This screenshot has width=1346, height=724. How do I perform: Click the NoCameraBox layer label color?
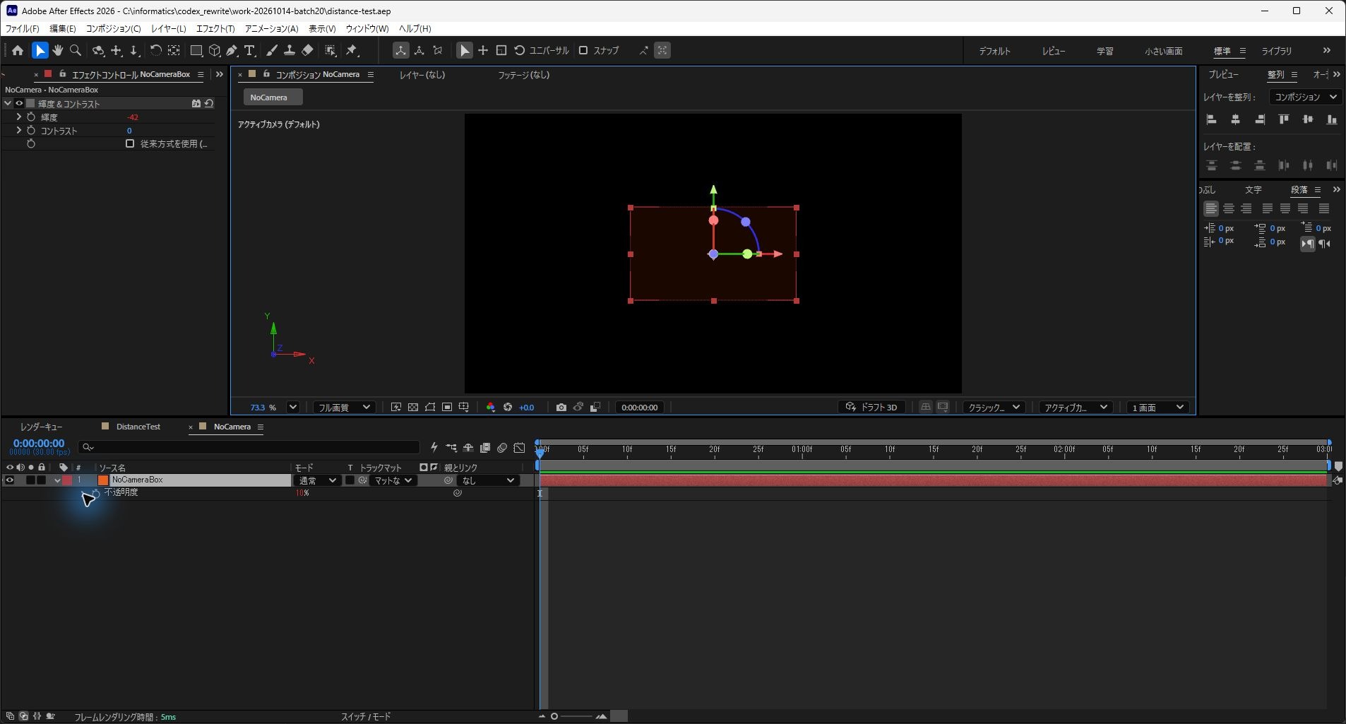(x=67, y=480)
